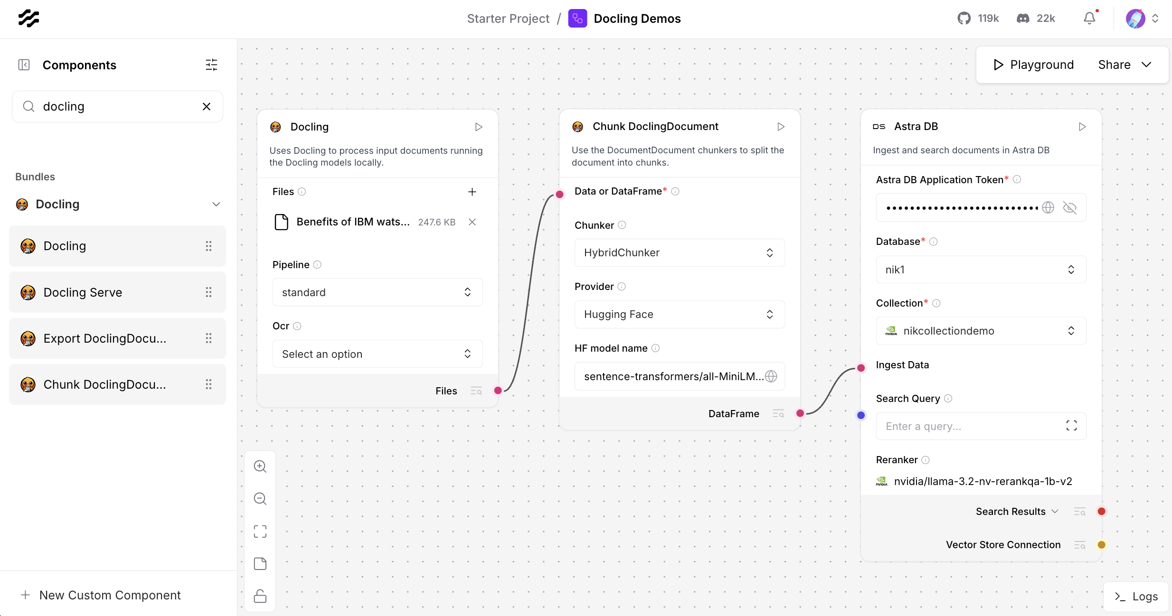
Task: Navigate to Starter Project breadcrumb
Action: [508, 19]
